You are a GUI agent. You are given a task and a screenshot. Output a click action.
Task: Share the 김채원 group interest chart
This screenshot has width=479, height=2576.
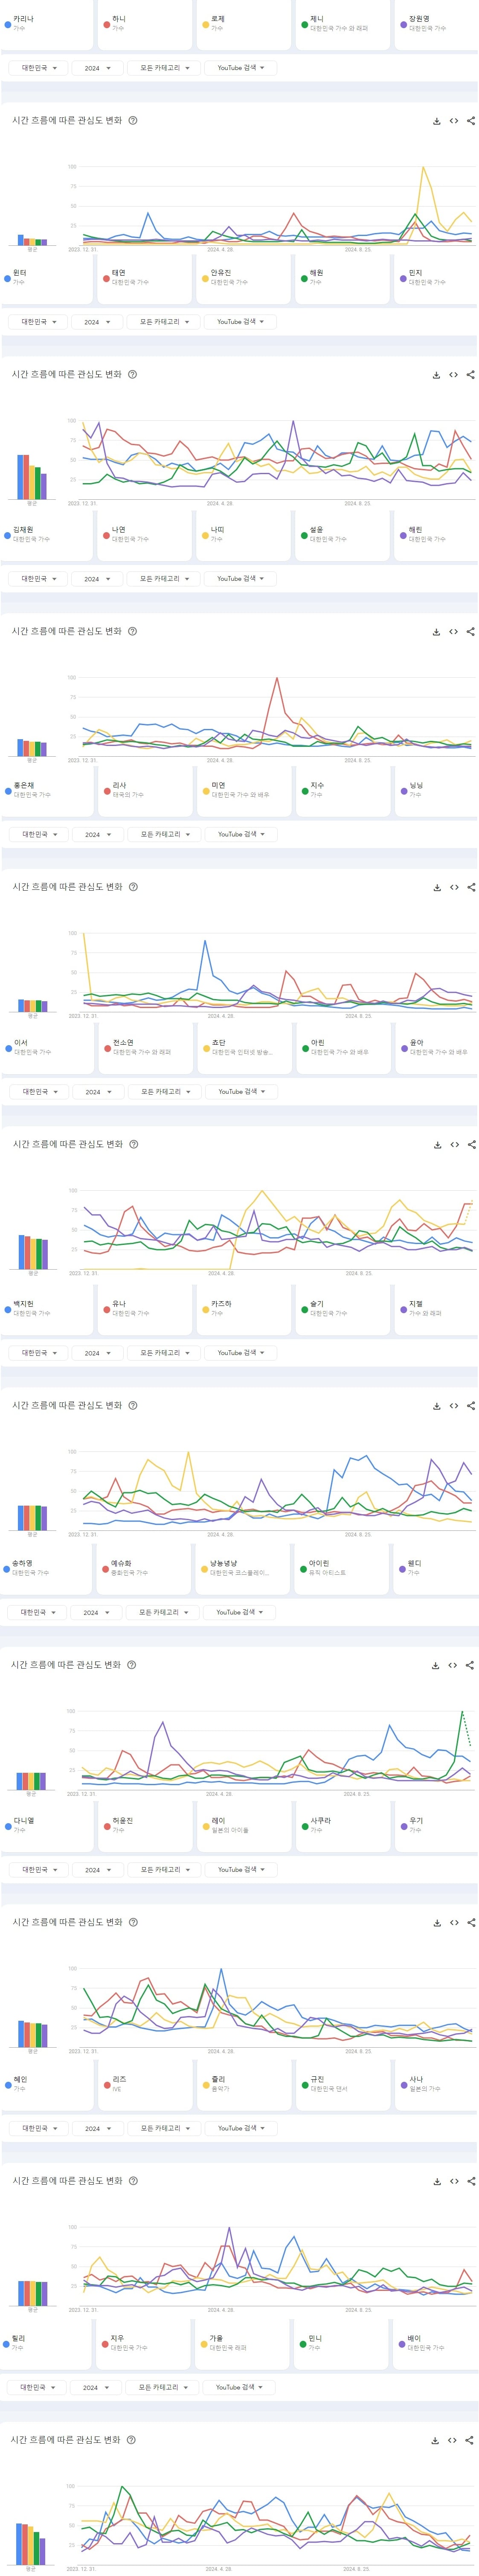[x=470, y=632]
